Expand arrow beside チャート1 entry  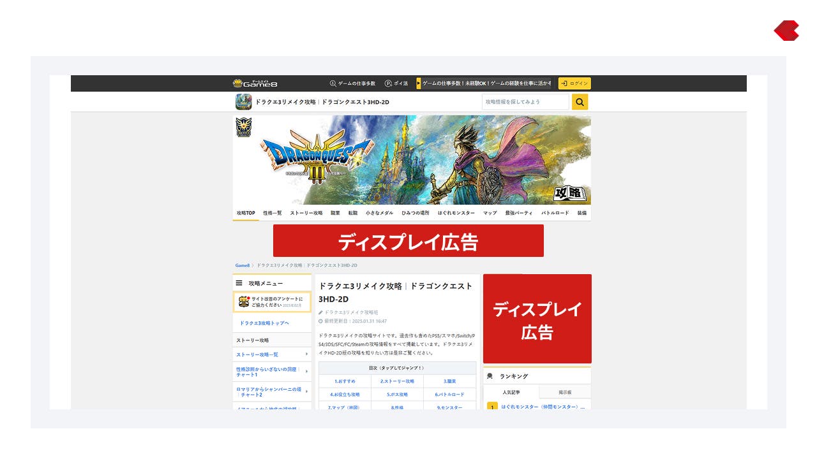click(x=306, y=372)
